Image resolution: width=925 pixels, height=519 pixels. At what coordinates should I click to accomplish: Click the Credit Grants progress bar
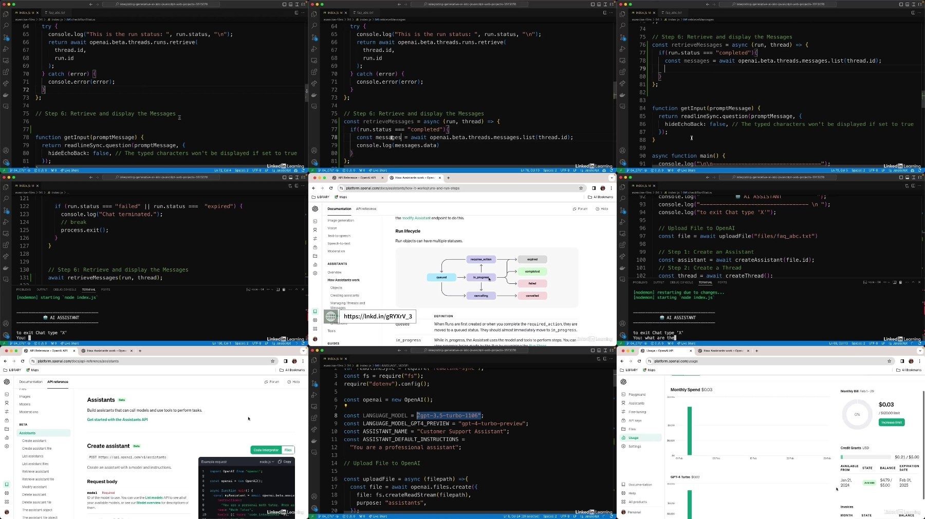pos(866,457)
